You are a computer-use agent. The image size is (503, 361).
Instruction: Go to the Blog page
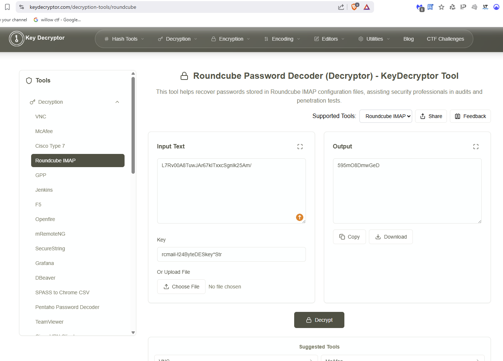coord(408,39)
